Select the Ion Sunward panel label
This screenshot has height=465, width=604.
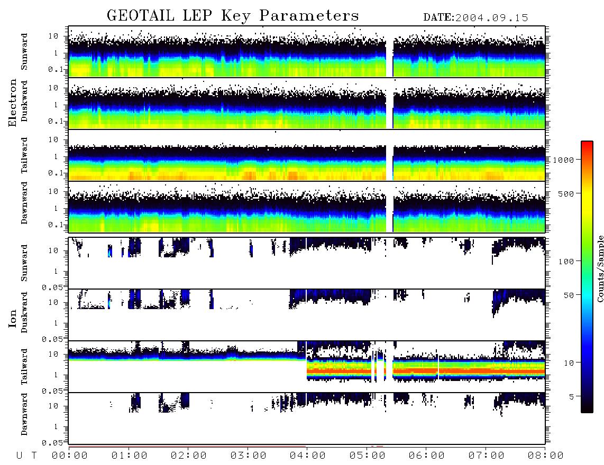[24, 263]
